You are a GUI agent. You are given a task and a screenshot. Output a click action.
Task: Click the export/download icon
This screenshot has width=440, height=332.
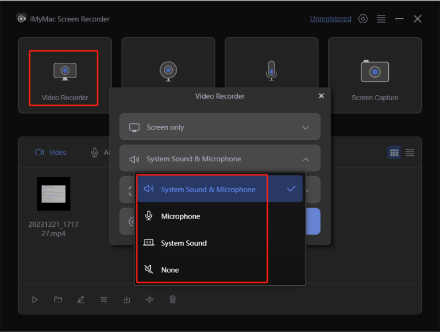pos(127,300)
